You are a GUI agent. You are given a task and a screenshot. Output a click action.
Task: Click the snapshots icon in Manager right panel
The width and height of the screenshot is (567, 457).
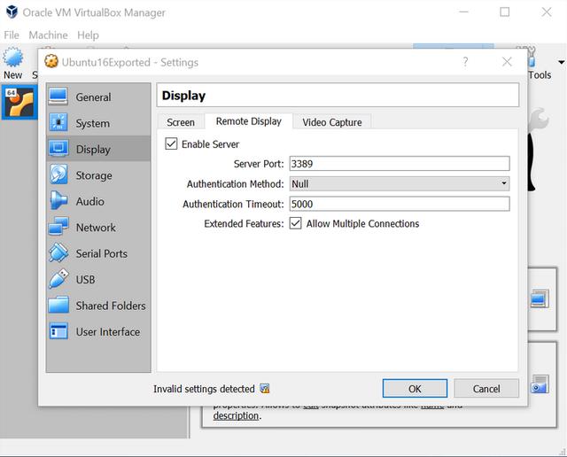pyautogui.click(x=540, y=298)
